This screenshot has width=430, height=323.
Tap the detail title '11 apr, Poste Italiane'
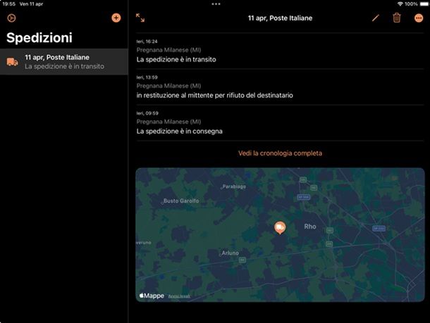(x=280, y=18)
